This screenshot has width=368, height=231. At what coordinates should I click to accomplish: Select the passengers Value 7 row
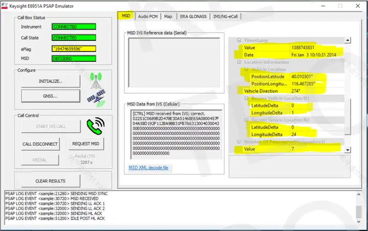tap(293, 149)
